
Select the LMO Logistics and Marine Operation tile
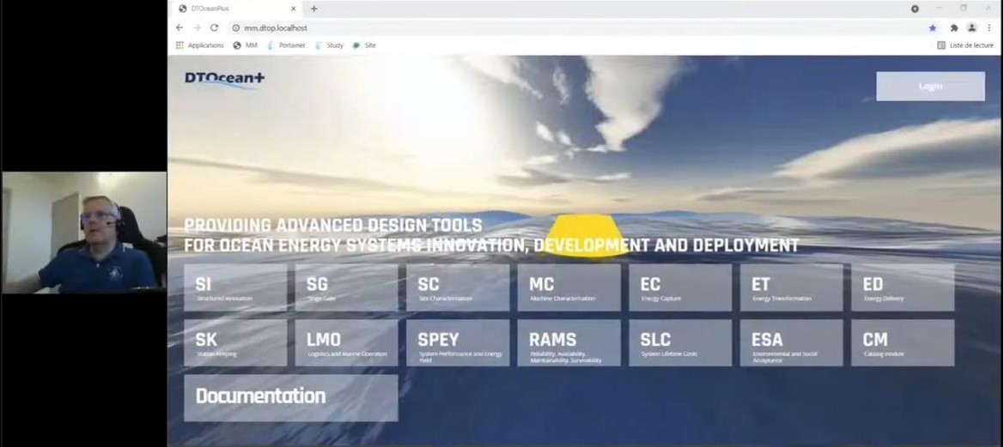coord(346,343)
